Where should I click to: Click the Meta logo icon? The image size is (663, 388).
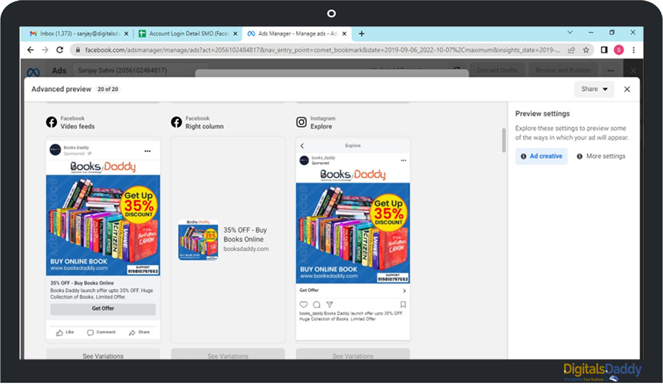click(x=33, y=72)
